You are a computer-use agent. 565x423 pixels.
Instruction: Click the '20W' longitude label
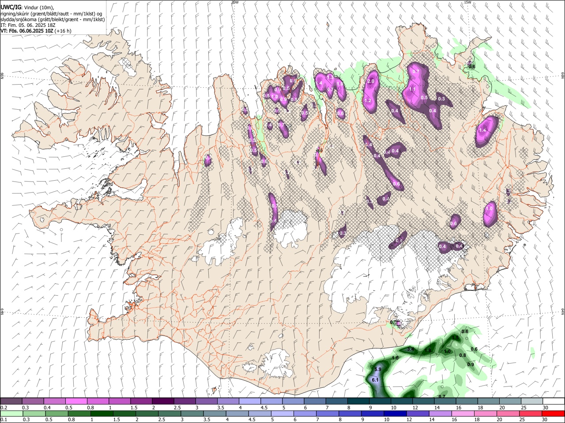(235, 2)
